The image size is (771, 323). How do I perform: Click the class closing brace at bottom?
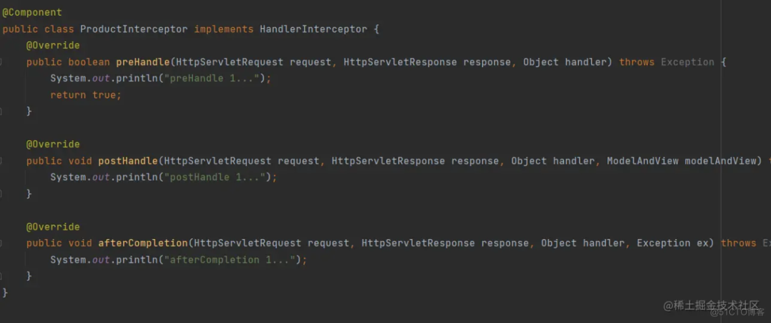(x=5, y=292)
